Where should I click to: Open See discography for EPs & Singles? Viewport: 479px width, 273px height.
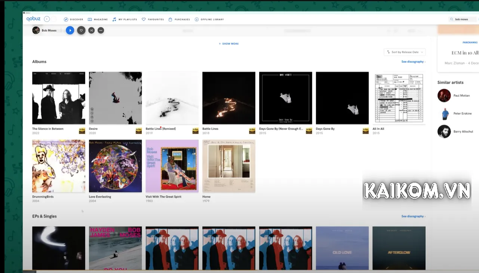(x=413, y=216)
